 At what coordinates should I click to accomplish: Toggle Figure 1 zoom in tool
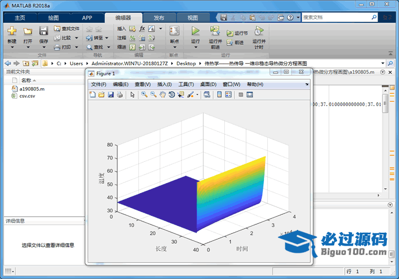point(145,95)
